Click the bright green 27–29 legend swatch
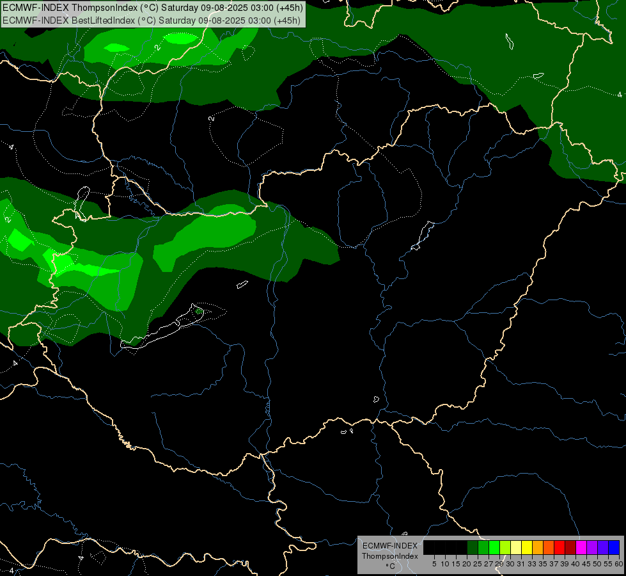 click(x=494, y=547)
